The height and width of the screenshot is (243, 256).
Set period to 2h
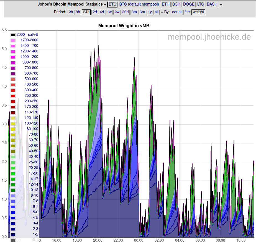point(71,12)
